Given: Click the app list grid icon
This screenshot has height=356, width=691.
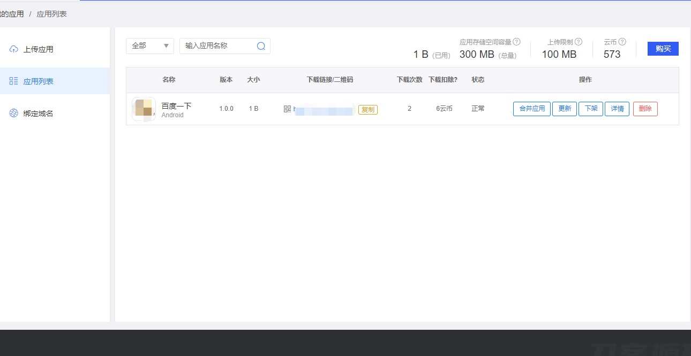Looking at the screenshot, I should tap(14, 81).
